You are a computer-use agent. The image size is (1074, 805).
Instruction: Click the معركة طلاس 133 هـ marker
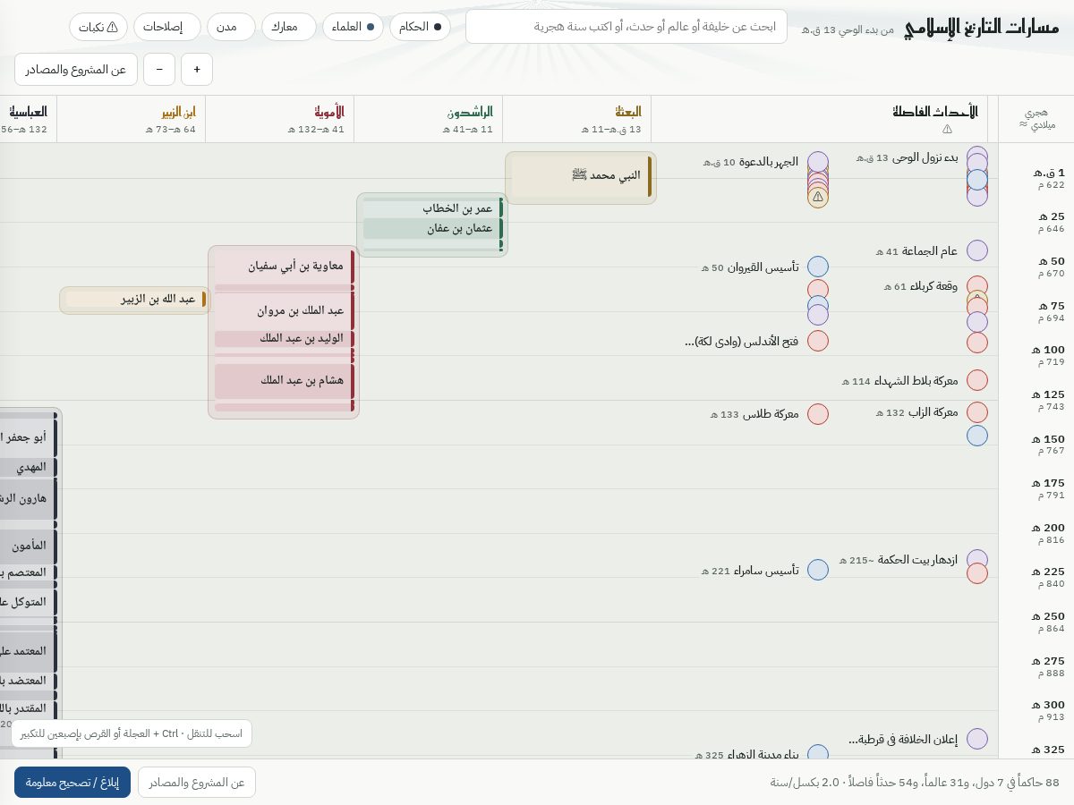(818, 414)
